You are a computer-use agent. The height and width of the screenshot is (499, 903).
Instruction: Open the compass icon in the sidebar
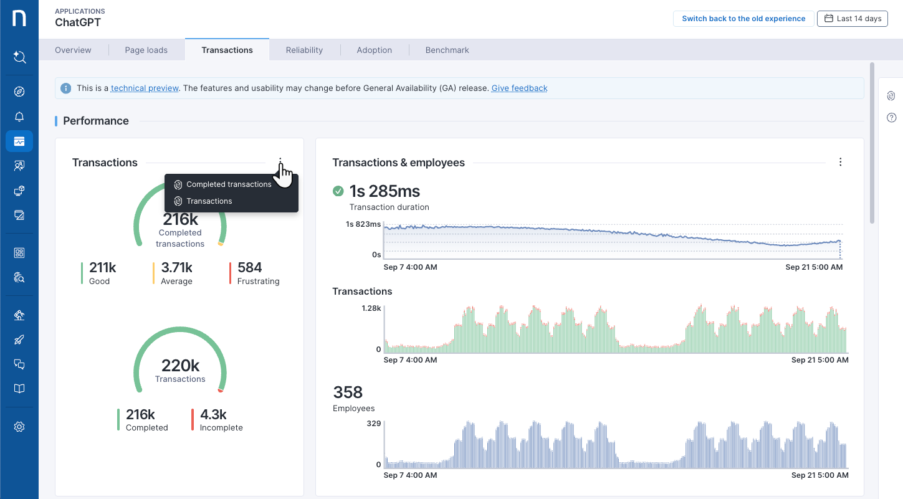(19, 92)
